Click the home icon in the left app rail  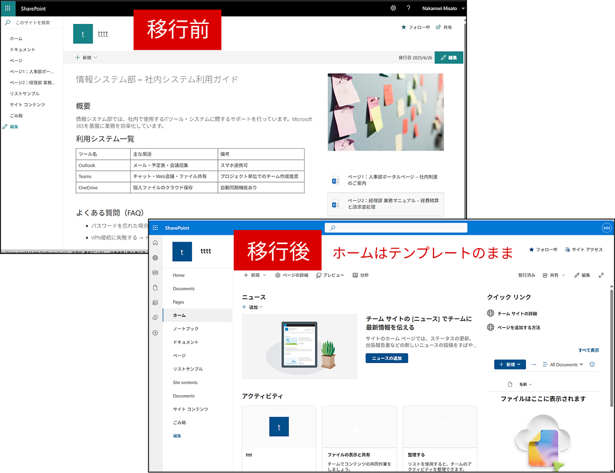(155, 242)
